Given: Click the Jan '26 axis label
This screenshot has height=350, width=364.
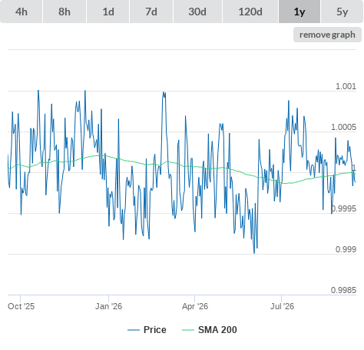Looking at the screenshot, I should tap(108, 306).
